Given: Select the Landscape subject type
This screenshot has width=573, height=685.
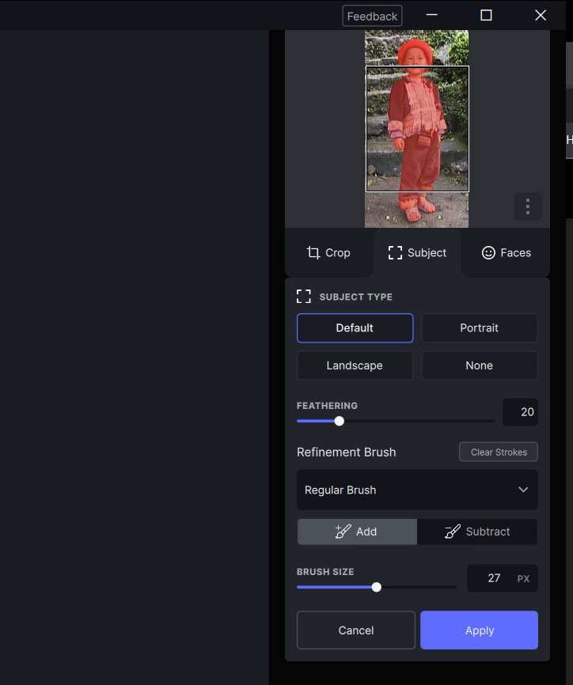Looking at the screenshot, I should pyautogui.click(x=355, y=365).
